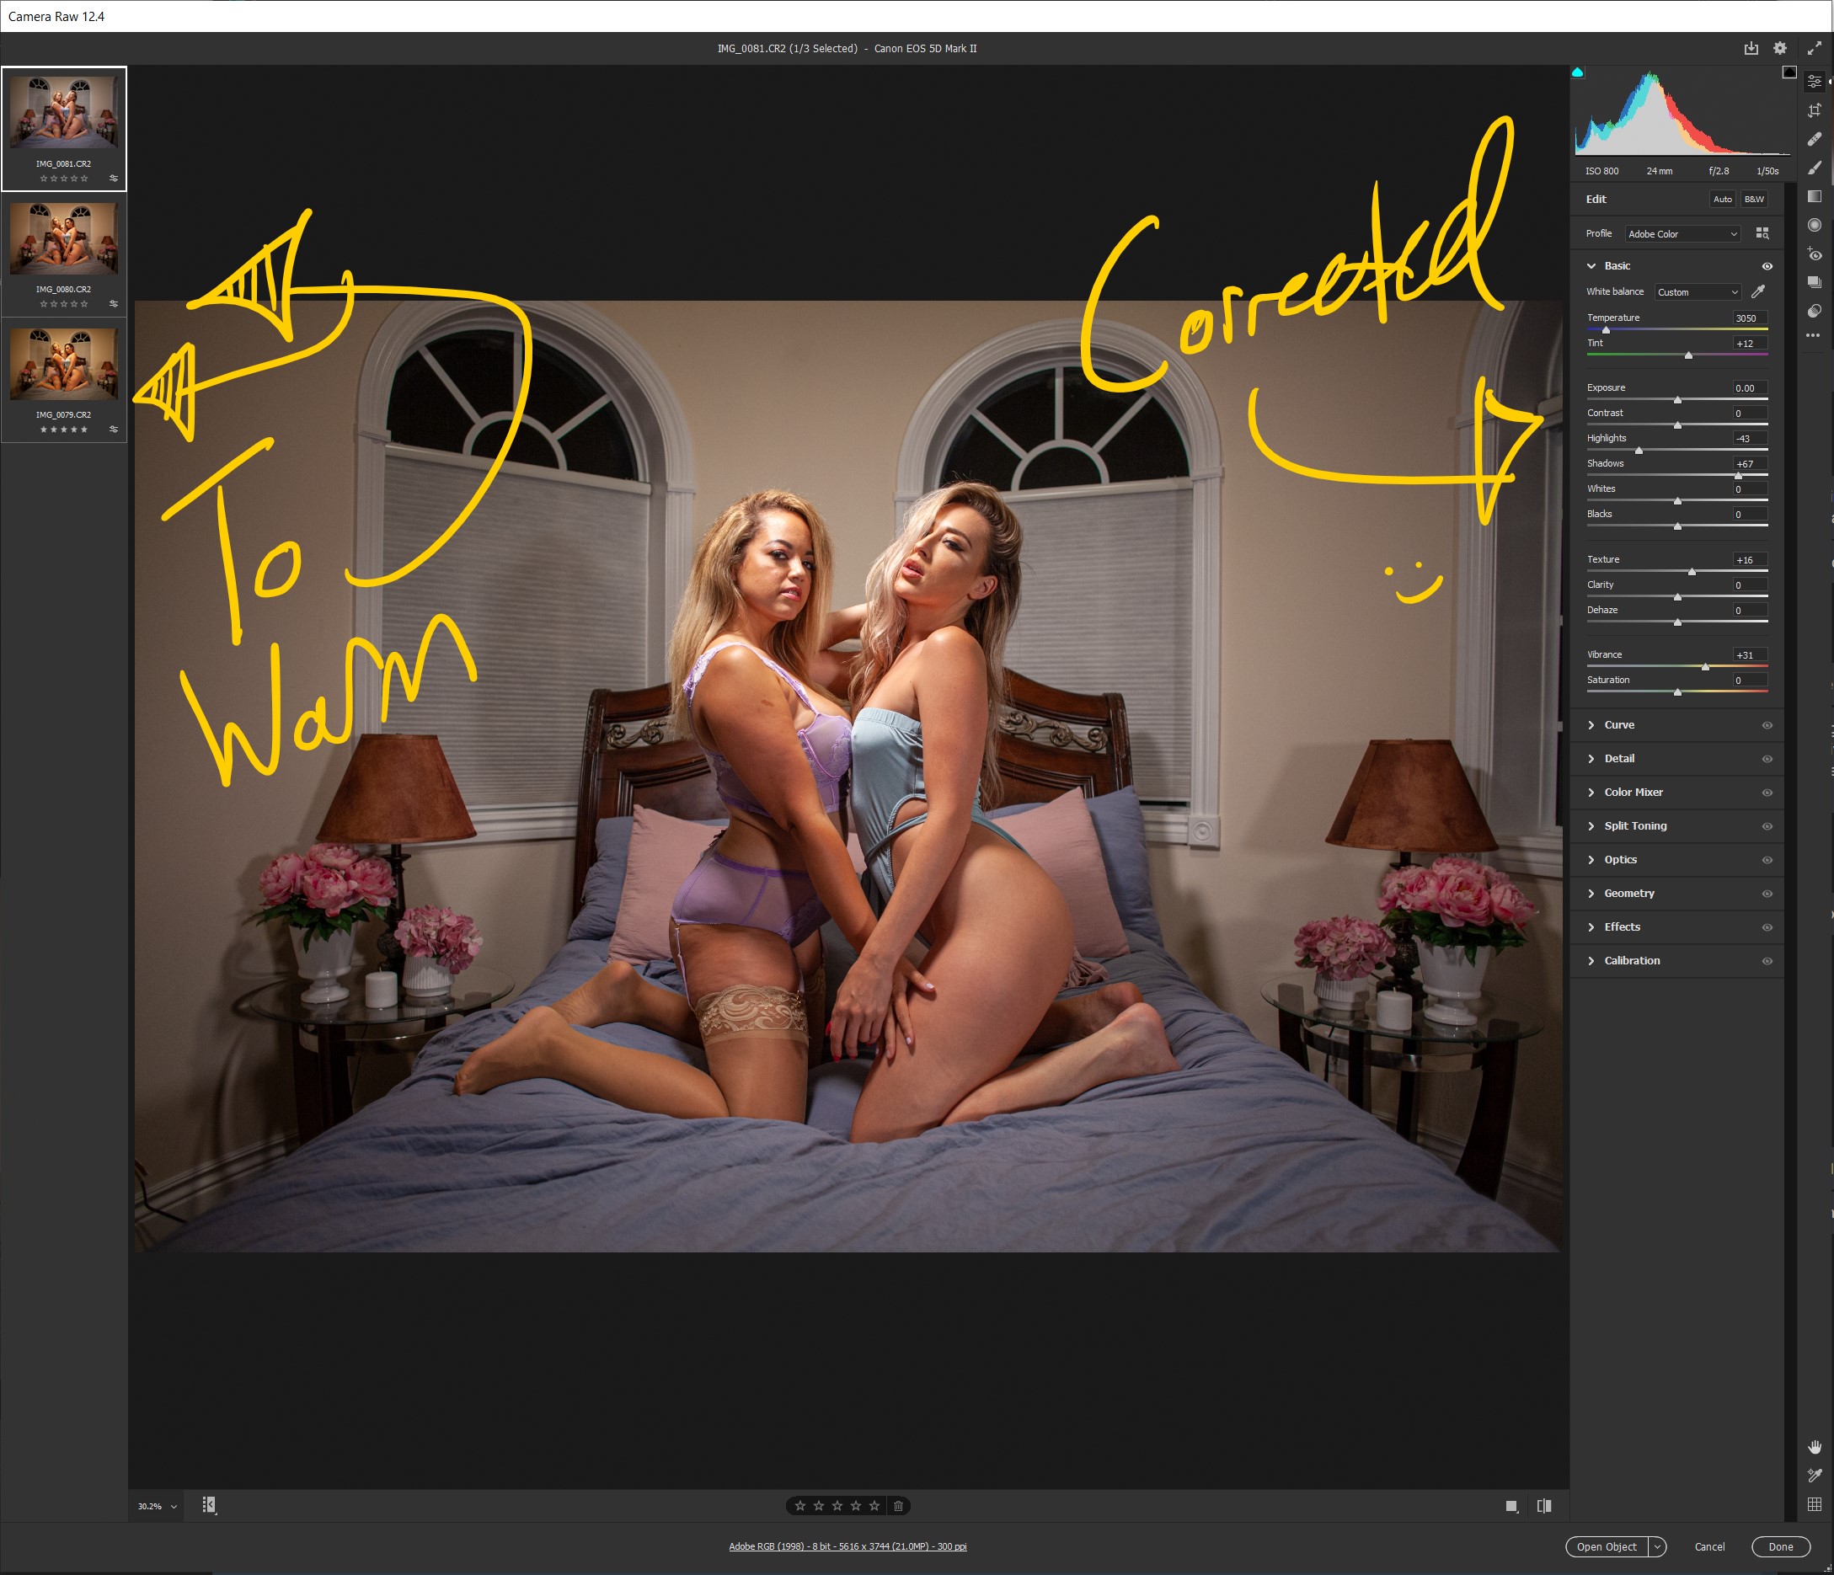This screenshot has height=1575, width=1834.
Task: Click the Auto edit button
Action: click(1722, 199)
